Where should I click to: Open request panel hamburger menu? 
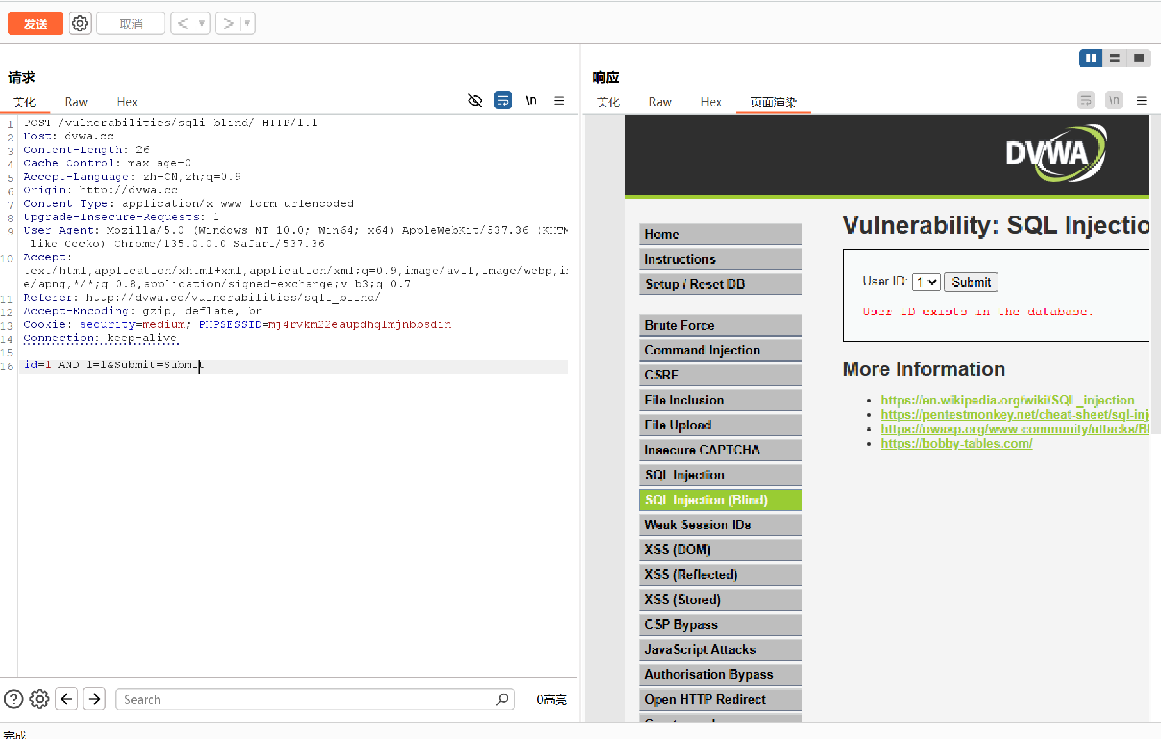click(x=559, y=100)
